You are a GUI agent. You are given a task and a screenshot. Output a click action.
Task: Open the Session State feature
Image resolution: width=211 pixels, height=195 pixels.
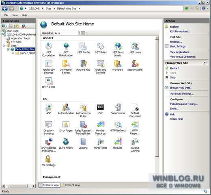click(x=135, y=65)
